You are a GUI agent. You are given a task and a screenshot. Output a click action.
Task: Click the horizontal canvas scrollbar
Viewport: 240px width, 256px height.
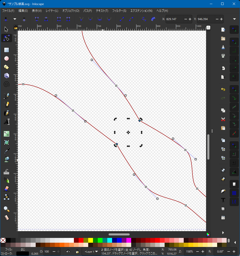point(119,234)
